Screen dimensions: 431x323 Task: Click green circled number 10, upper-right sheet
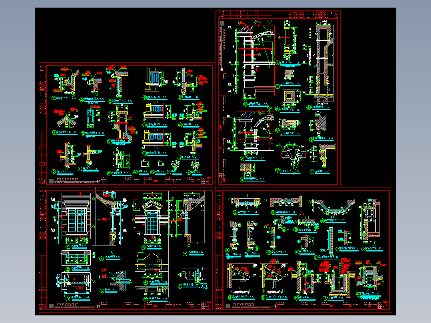pyautogui.click(x=312, y=172)
